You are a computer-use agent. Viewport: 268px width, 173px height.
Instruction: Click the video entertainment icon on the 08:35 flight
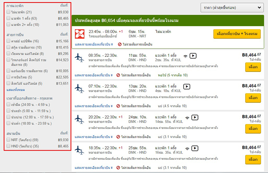point(193,56)
